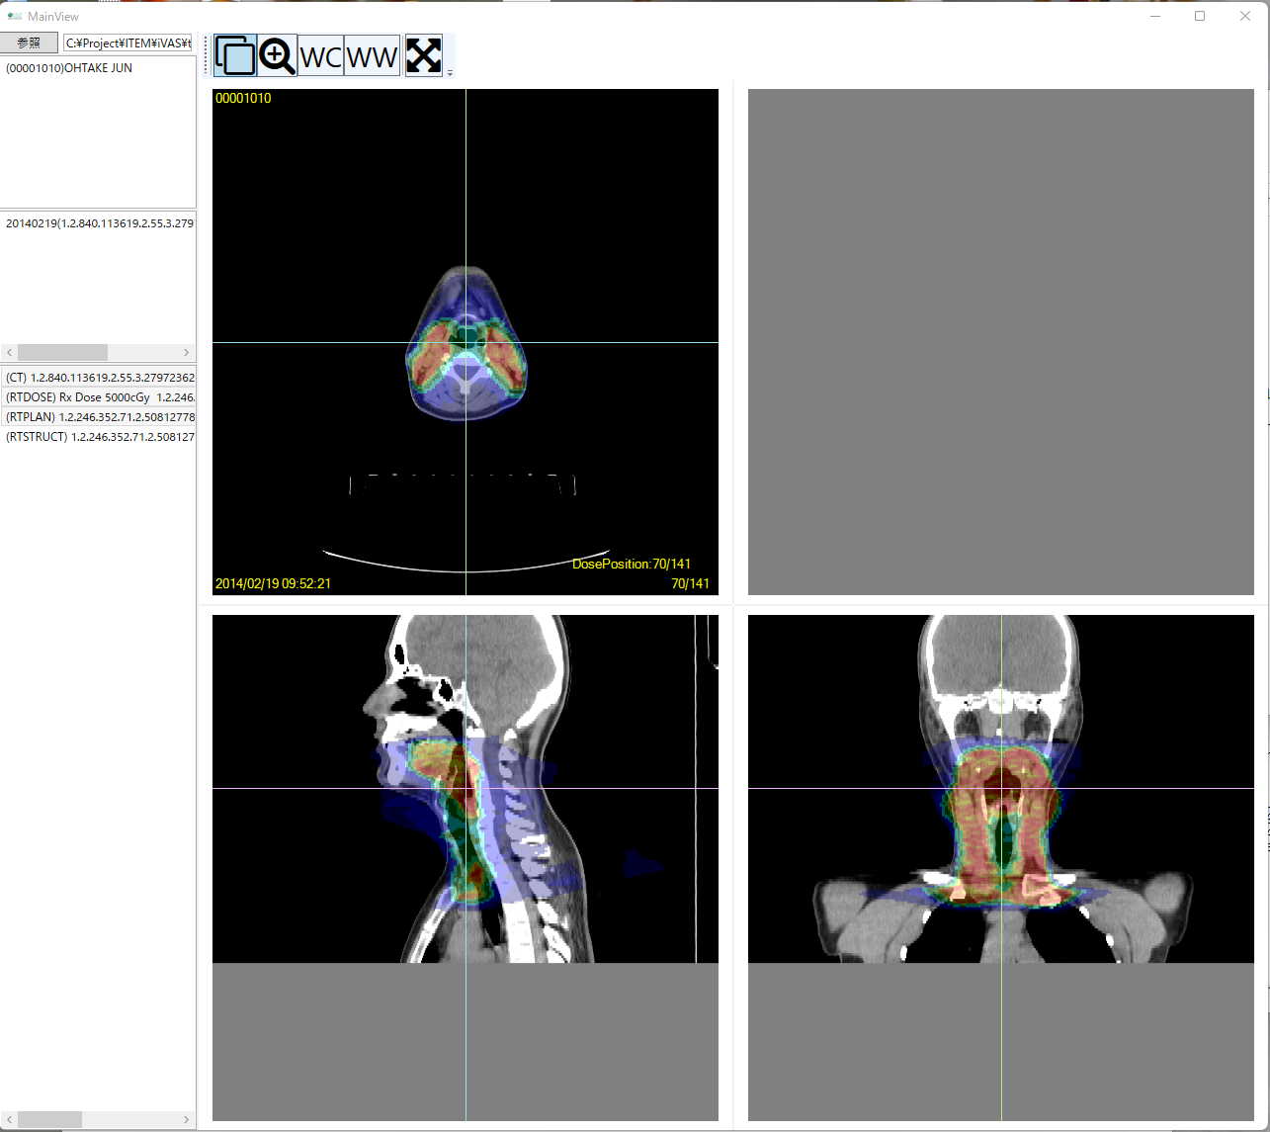This screenshot has height=1132, width=1270.
Task: Click the coronal CT dose view
Action: [1001, 789]
